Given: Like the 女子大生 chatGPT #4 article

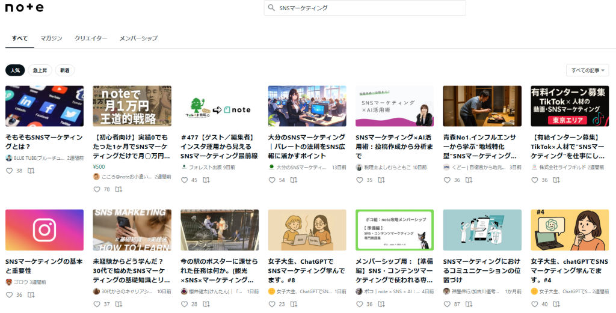Looking at the screenshot, I should coord(535,304).
